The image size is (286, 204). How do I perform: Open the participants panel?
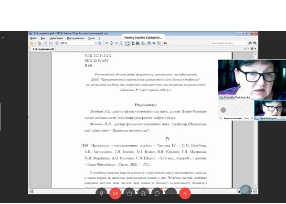pos(143,194)
